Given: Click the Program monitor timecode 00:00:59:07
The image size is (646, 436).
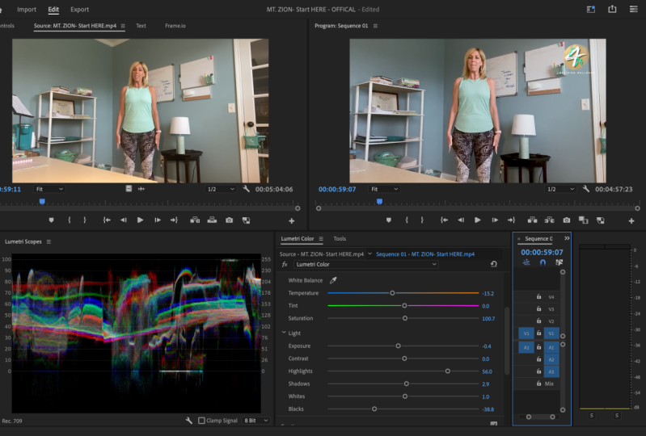Looking at the screenshot, I should pos(337,189).
